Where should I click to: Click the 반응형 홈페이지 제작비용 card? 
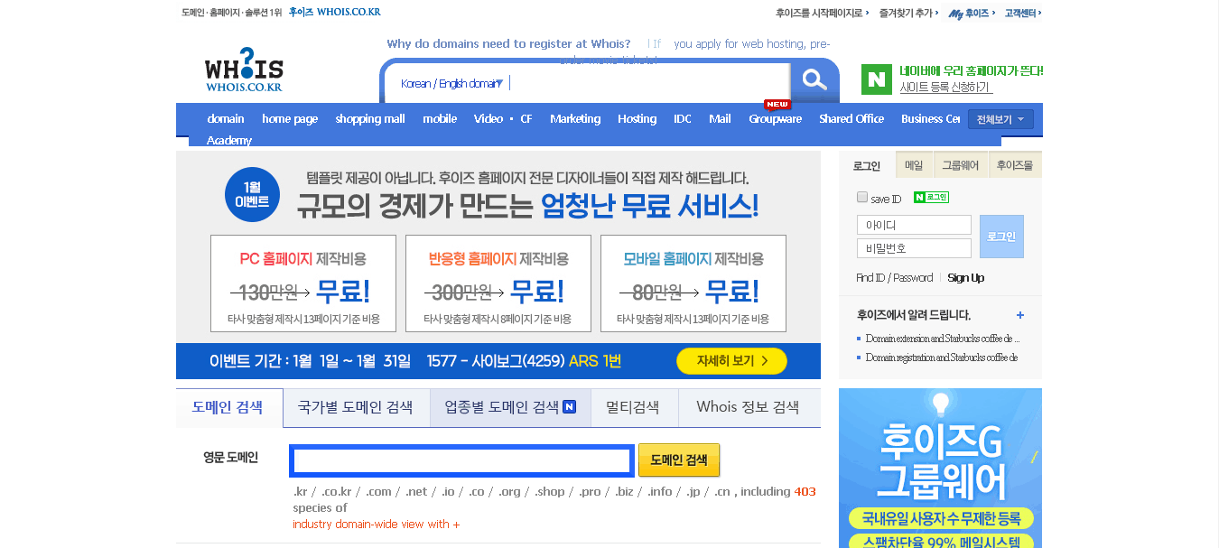(498, 283)
